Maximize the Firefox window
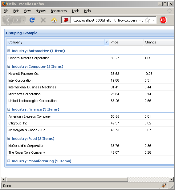 [165, 4]
